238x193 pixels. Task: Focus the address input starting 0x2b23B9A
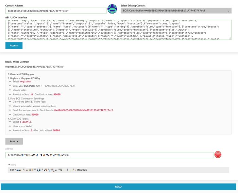pyautogui.click(x=109, y=155)
